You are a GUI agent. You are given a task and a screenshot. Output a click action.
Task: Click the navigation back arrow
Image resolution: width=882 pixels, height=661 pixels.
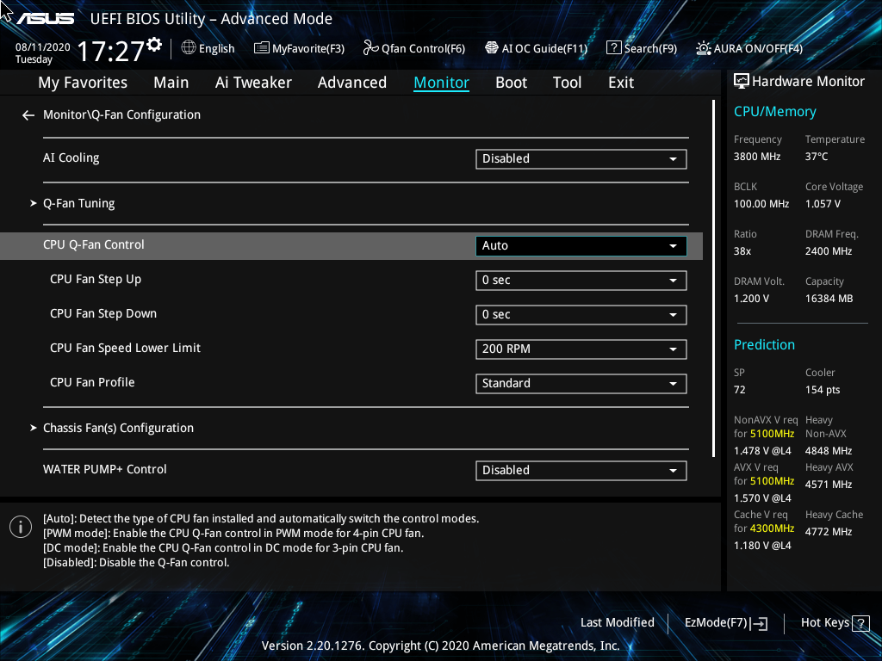pos(28,114)
